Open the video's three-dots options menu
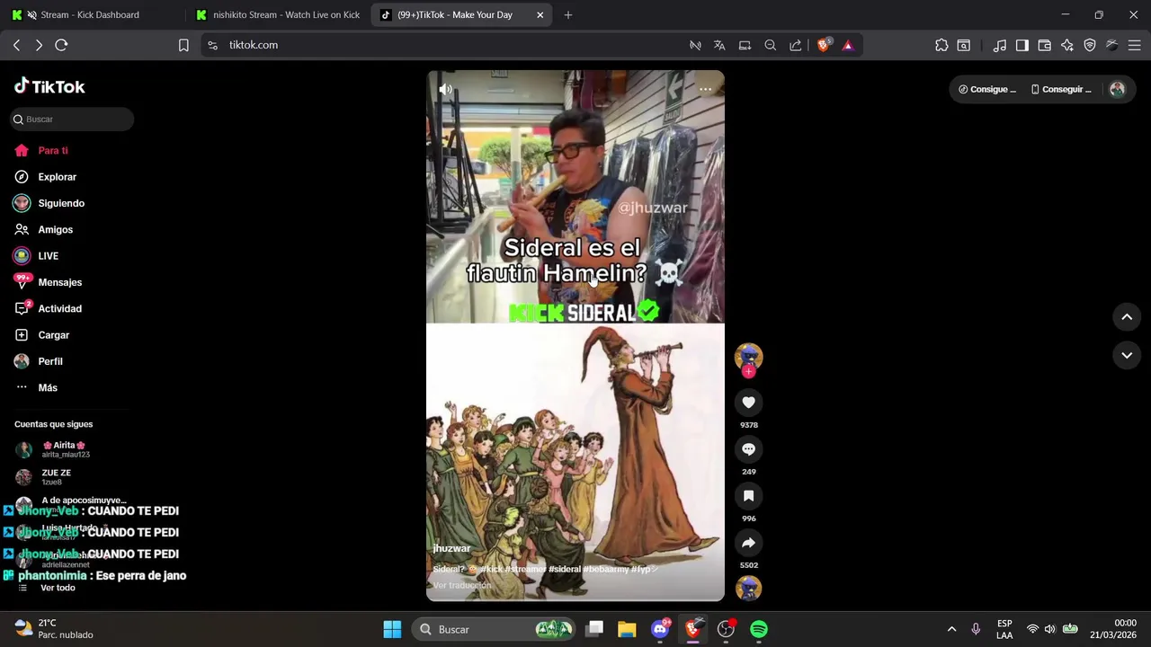The image size is (1151, 647). (705, 89)
